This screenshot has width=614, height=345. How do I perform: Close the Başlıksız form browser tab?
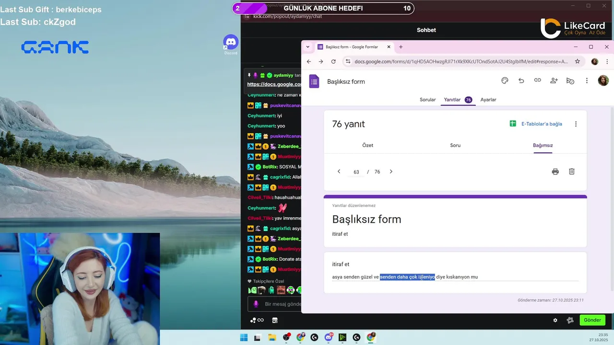tap(389, 47)
